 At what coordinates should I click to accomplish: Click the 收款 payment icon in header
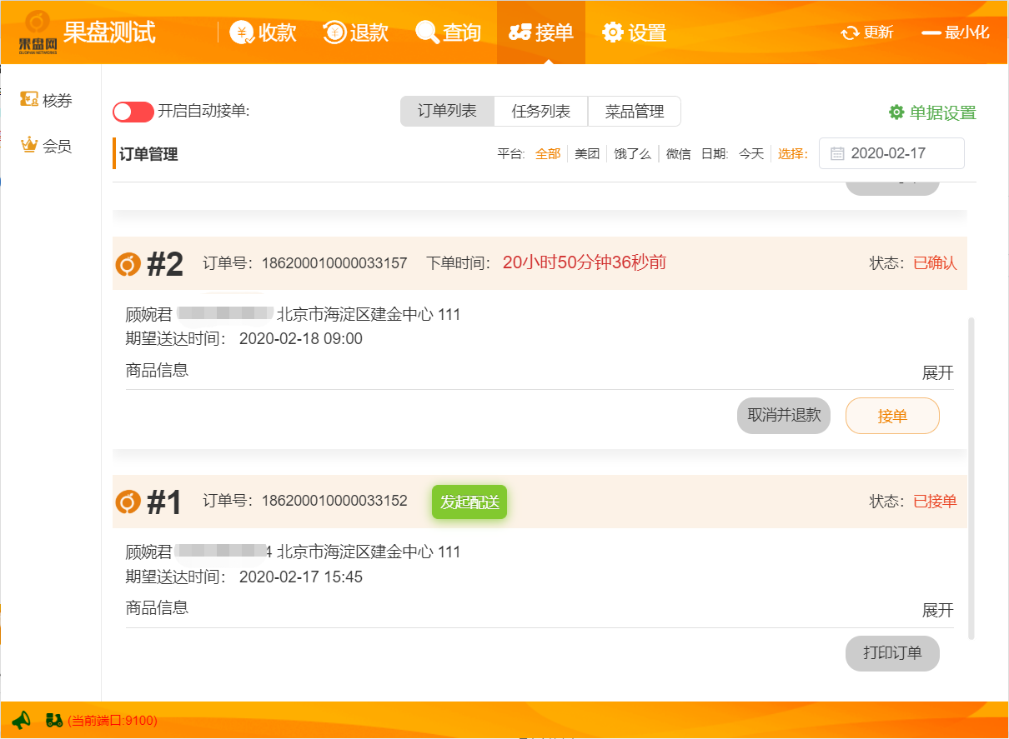click(x=242, y=32)
